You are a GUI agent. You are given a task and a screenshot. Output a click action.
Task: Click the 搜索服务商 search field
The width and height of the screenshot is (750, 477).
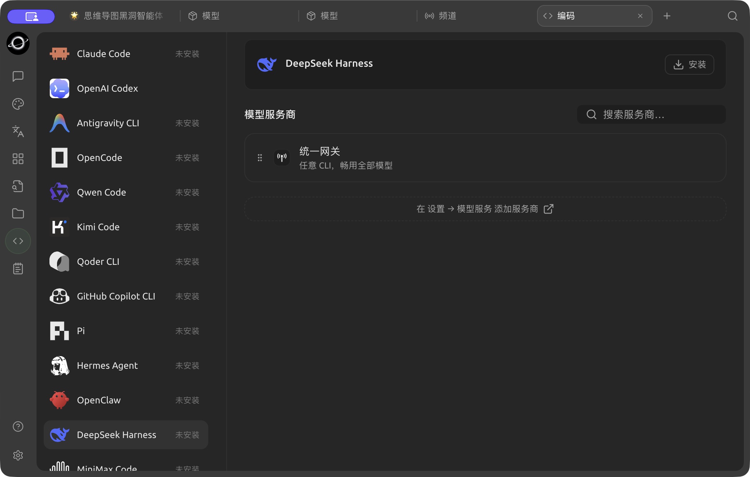pyautogui.click(x=651, y=114)
